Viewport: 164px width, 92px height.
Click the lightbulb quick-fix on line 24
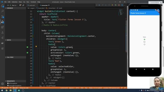click(x=36, y=47)
